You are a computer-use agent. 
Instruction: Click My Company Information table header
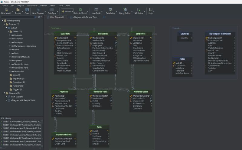[220, 34]
